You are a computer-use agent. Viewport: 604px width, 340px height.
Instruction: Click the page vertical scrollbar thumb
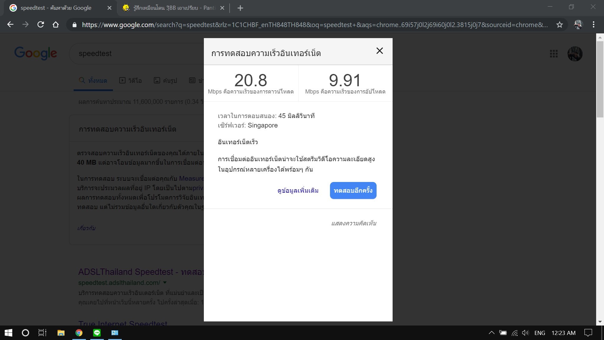(600, 79)
